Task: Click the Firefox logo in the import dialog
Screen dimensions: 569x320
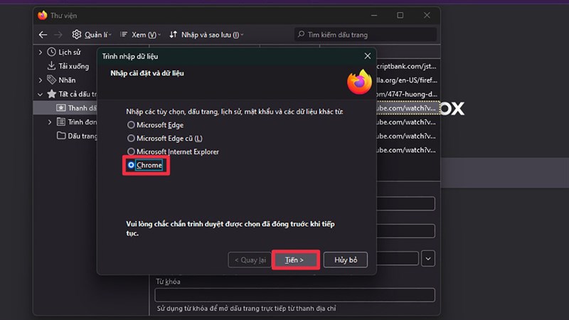Action: click(x=359, y=82)
